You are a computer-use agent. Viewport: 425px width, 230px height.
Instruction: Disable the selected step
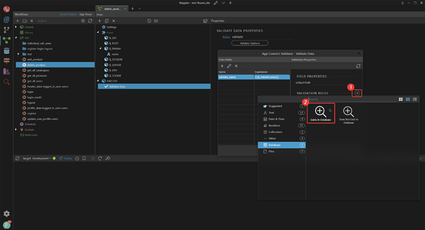149,21
